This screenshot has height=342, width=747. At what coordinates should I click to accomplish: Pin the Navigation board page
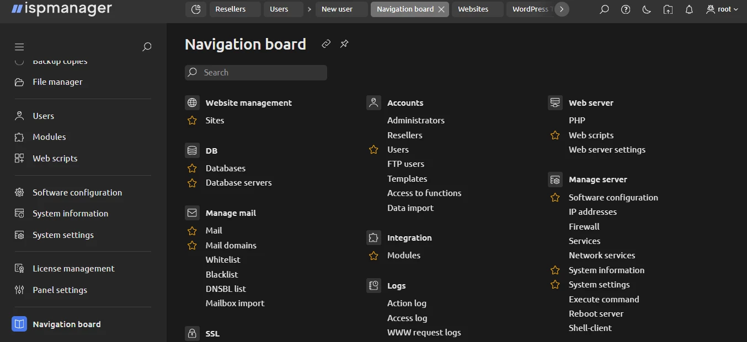pos(344,44)
